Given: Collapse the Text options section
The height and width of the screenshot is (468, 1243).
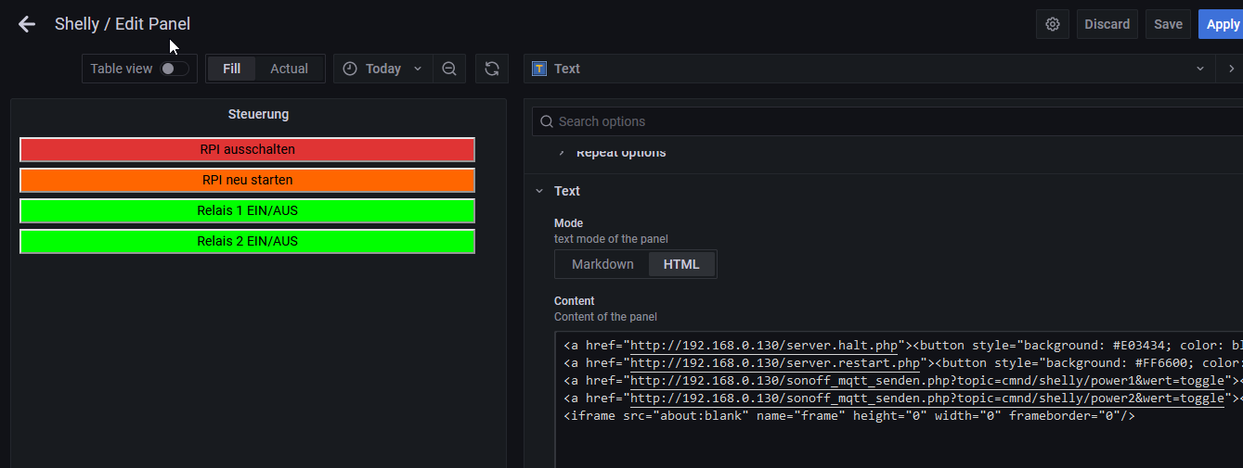Looking at the screenshot, I should [x=539, y=191].
